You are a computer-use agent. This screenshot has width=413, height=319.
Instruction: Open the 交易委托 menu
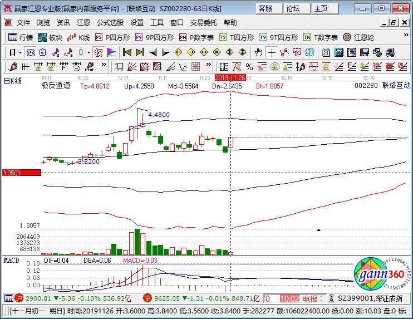[204, 23]
